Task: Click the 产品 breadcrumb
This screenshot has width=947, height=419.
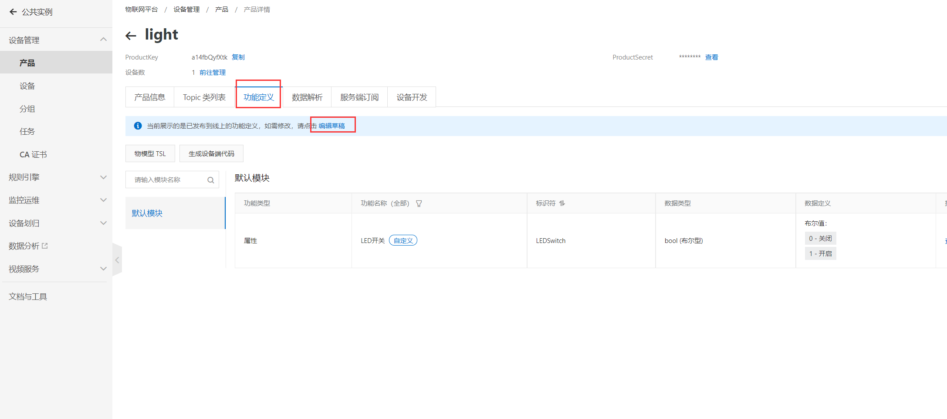Action: pyautogui.click(x=222, y=10)
